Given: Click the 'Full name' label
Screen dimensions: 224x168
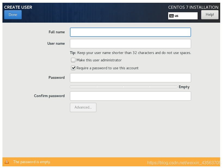Looking at the screenshot, I should [57, 32].
